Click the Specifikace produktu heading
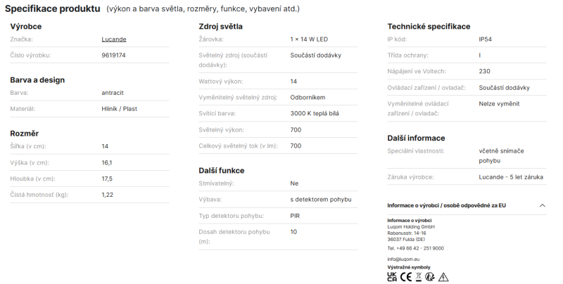This screenshot has height=284, width=563. pyautogui.click(x=52, y=8)
